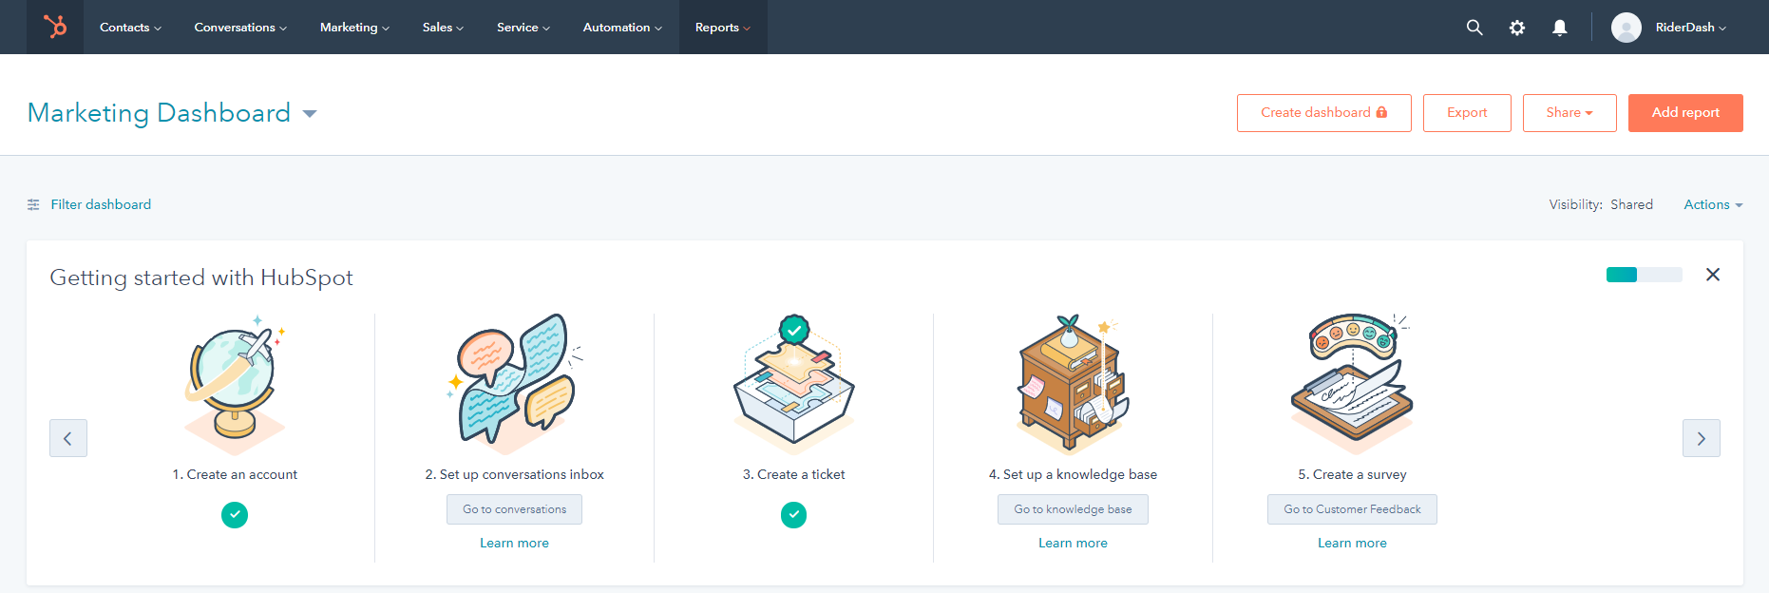
Task: Close the Getting started panel
Action: click(x=1713, y=275)
